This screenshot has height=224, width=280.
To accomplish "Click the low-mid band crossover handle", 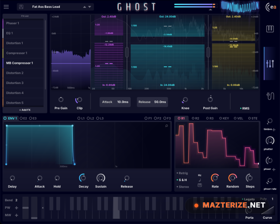I will click(127, 52).
